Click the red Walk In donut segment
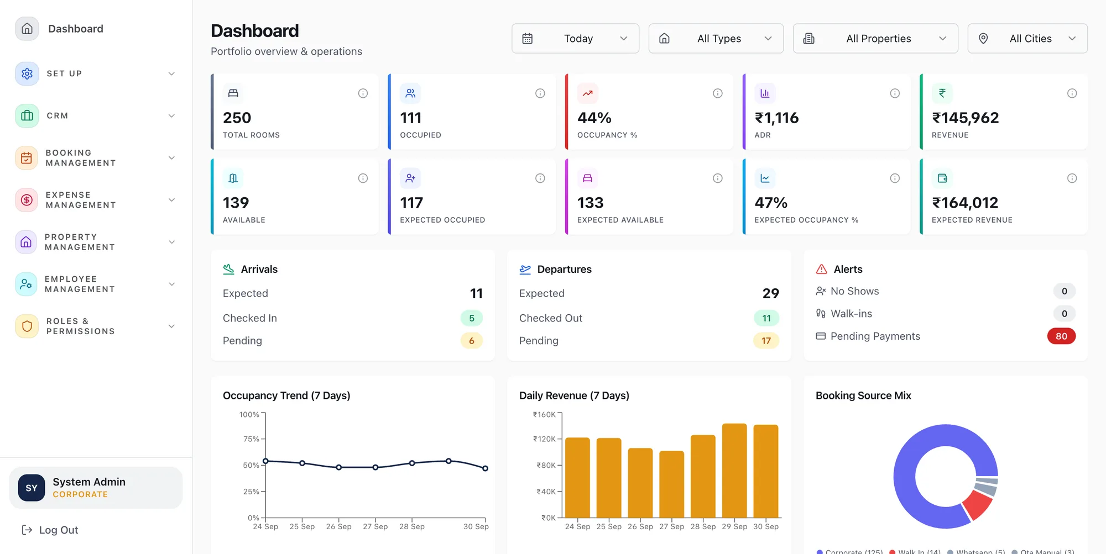Screen dimensions: 1106x554 pyautogui.click(x=978, y=505)
